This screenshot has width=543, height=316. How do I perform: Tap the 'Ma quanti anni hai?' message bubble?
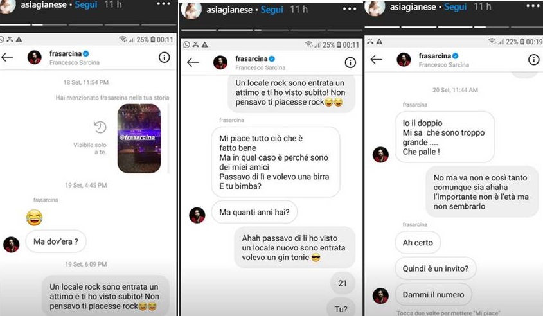[254, 212]
